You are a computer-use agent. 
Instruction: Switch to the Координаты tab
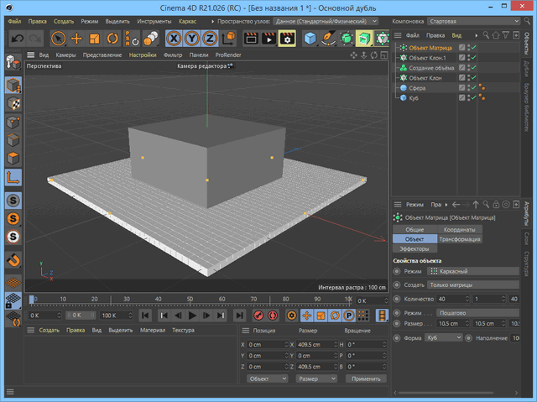click(459, 229)
